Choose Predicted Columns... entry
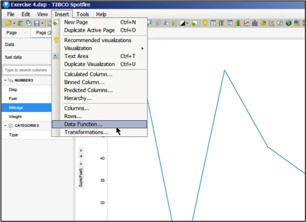 99,90
